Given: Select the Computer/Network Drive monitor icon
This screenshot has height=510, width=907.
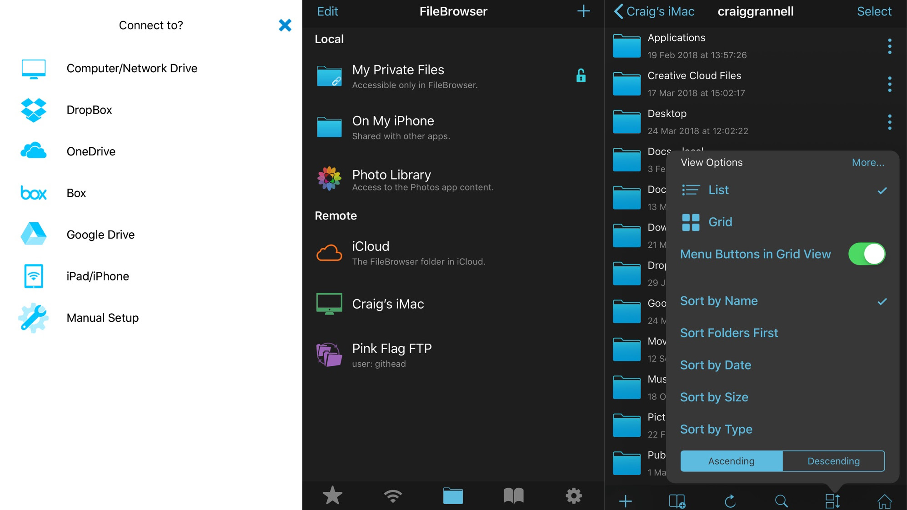Looking at the screenshot, I should [34, 69].
